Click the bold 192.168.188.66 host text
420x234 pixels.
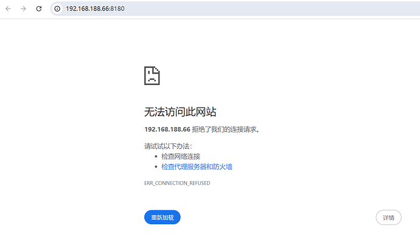pyautogui.click(x=167, y=129)
